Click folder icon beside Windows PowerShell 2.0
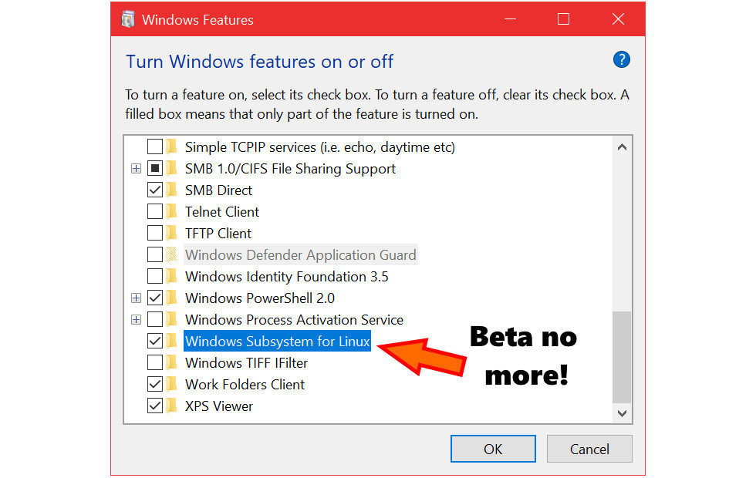The height and width of the screenshot is (478, 756). point(171,298)
